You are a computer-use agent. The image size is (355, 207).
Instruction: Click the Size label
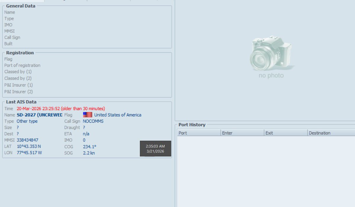(x=8, y=128)
